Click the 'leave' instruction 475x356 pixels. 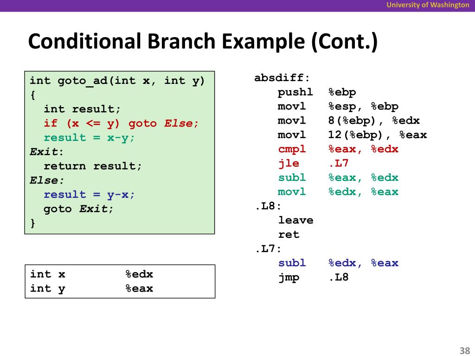pyautogui.click(x=295, y=220)
